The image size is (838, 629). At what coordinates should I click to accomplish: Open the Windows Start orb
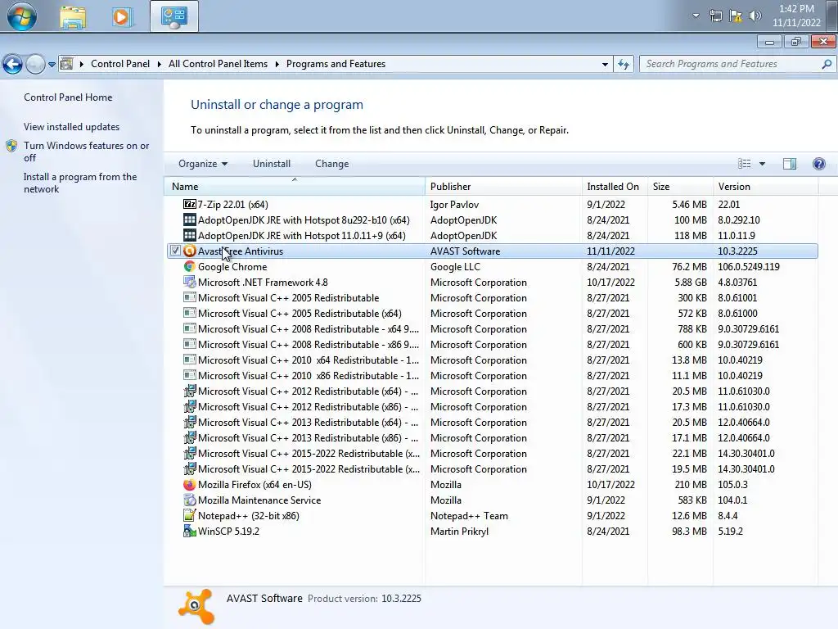(x=22, y=16)
